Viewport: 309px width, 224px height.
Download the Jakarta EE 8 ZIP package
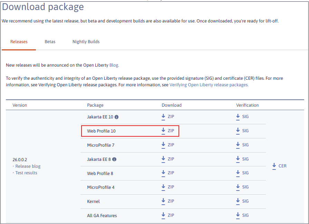click(168, 159)
